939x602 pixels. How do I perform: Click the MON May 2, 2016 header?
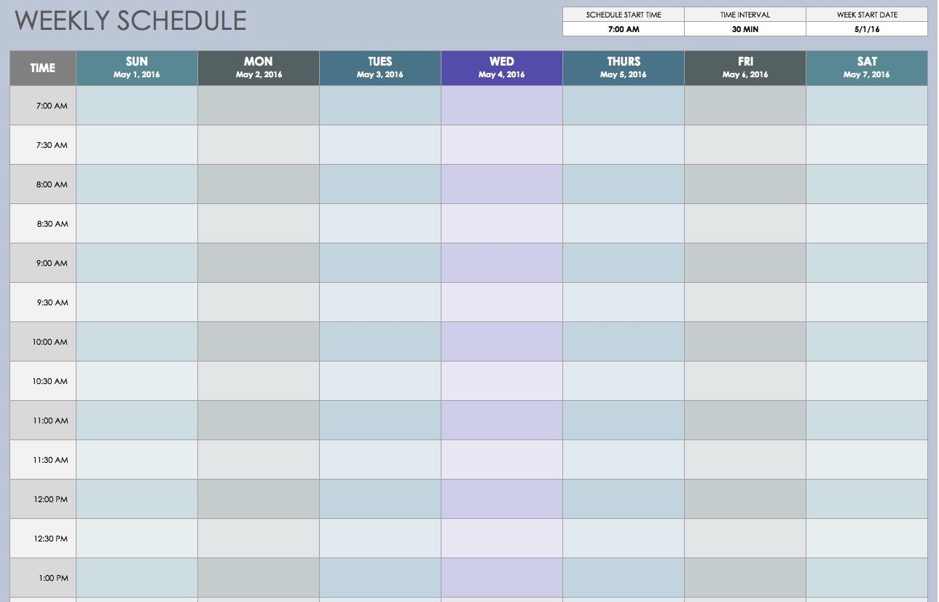[x=258, y=68]
